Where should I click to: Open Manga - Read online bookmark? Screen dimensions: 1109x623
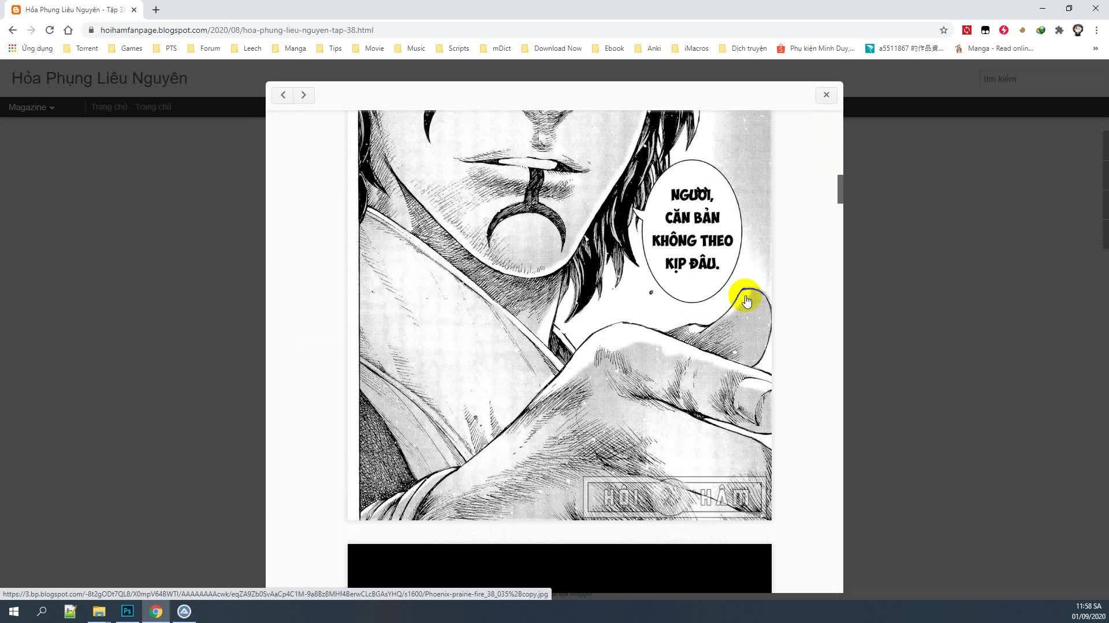994,48
